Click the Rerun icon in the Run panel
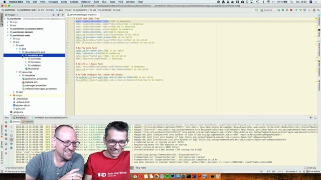This screenshot has width=321, height=180. click(x=6, y=122)
